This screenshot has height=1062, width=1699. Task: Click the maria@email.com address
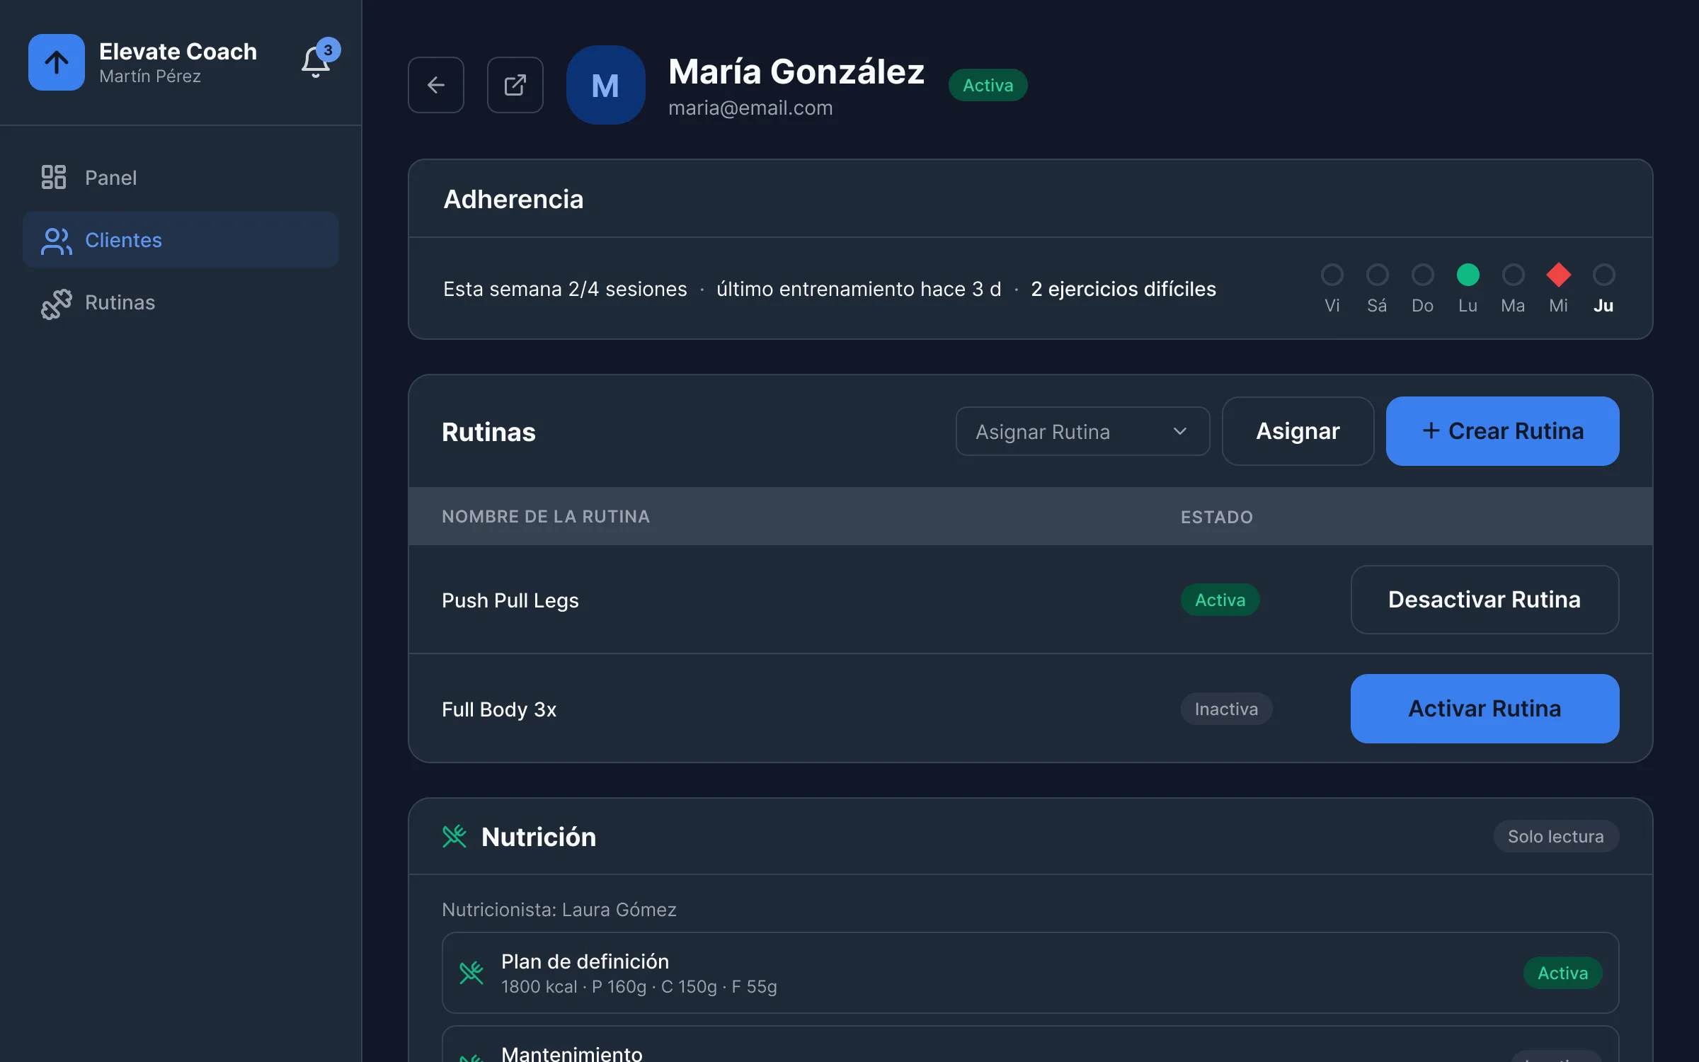click(x=750, y=108)
